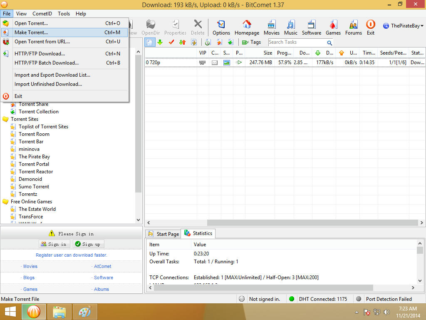Click the Properties toolbar icon

(175, 27)
